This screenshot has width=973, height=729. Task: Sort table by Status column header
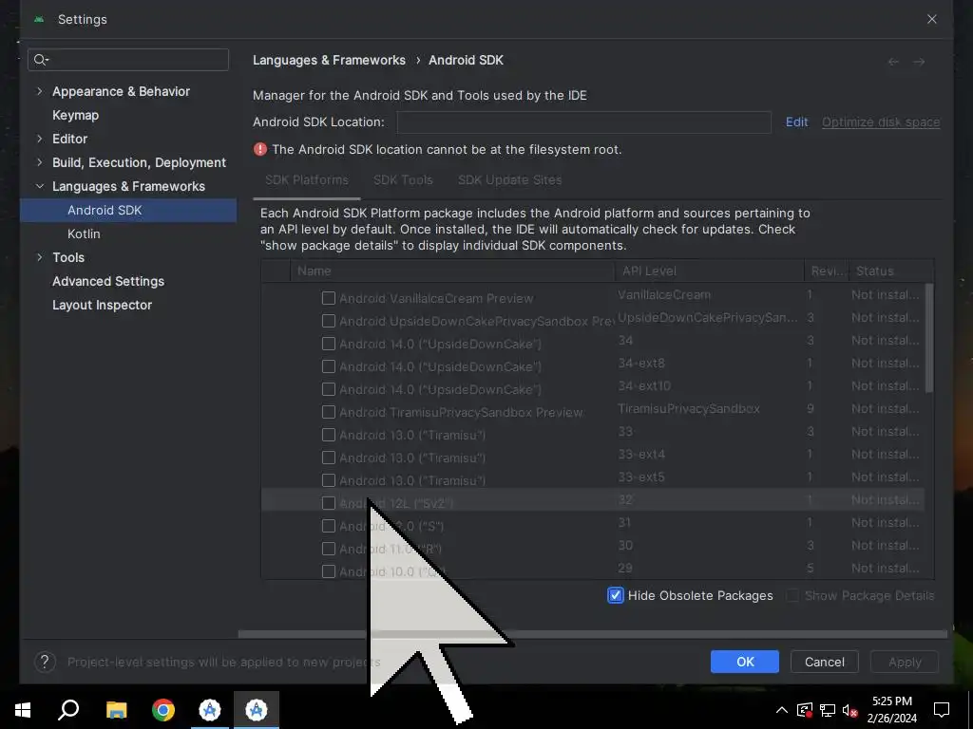(891, 271)
